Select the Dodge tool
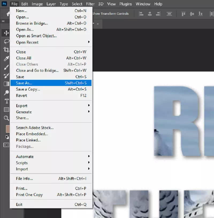Image resolution: width=214 pixels, height=218 pixels. [6, 92]
